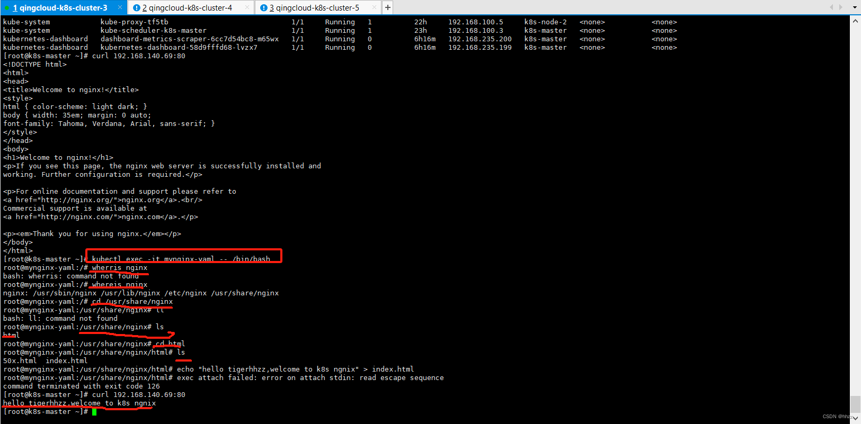Close the qingcloud-k8s-cluster-4 tab
Viewport: 861px width, 424px height.
pos(247,7)
